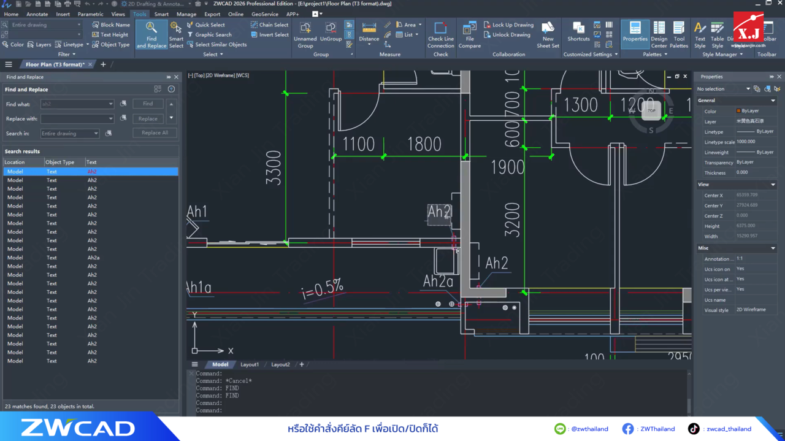Click the help icon in Find and Replace
The width and height of the screenshot is (785, 441).
pos(171,90)
